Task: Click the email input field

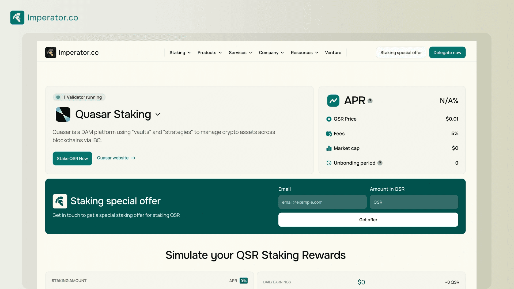Action: pos(322,201)
